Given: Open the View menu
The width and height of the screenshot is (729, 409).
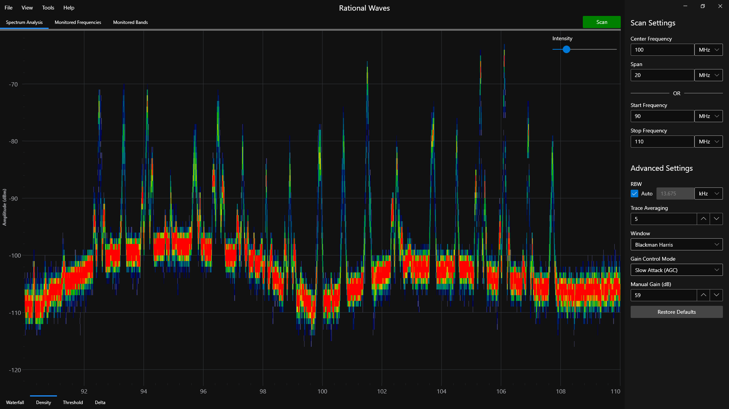Looking at the screenshot, I should (27, 8).
